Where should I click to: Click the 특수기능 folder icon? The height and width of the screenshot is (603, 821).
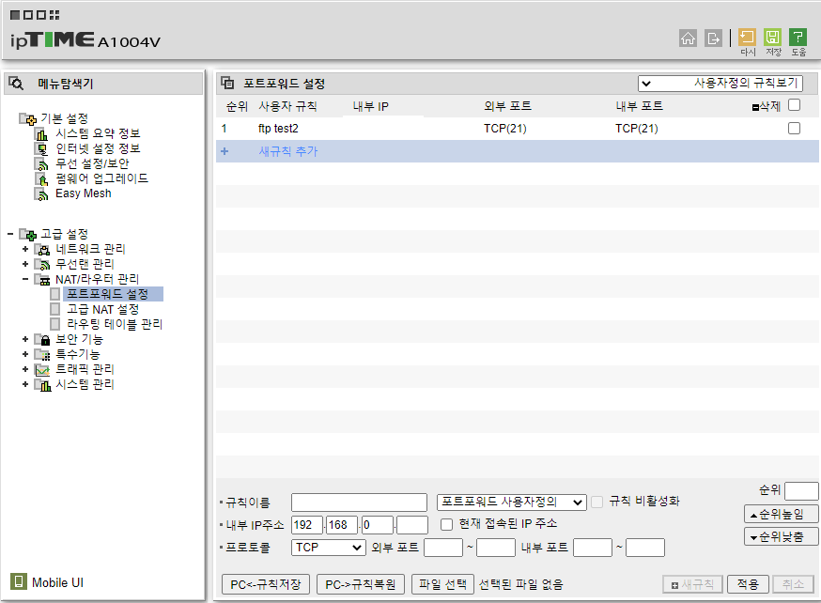pos(42,354)
